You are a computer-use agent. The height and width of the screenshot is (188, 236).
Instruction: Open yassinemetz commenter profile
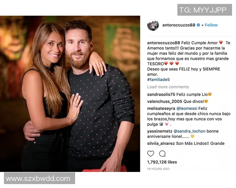160,131
